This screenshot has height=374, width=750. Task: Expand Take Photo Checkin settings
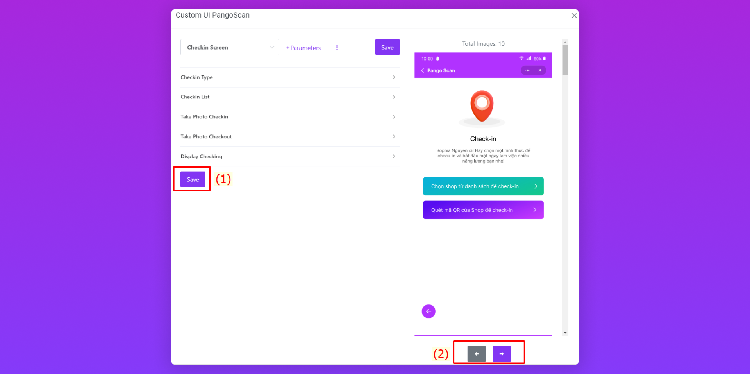coord(290,117)
